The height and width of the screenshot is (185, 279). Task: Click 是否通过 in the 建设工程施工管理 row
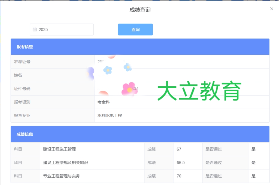tap(214, 149)
